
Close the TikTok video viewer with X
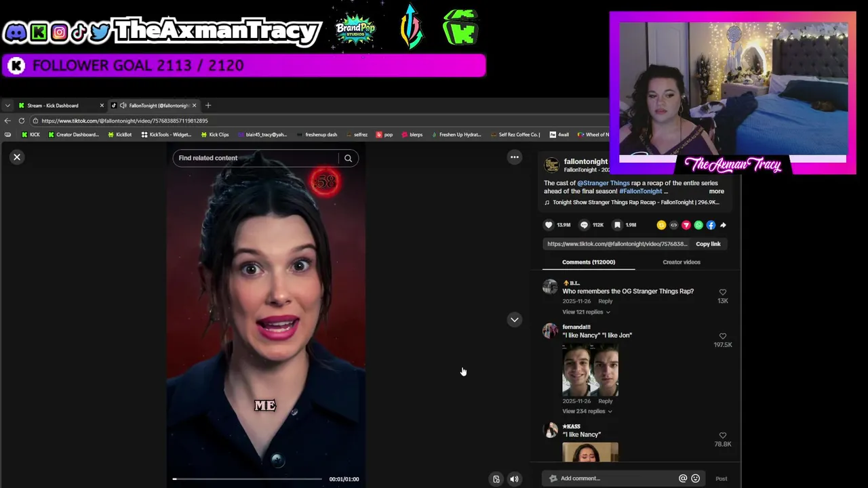pyautogui.click(x=17, y=157)
